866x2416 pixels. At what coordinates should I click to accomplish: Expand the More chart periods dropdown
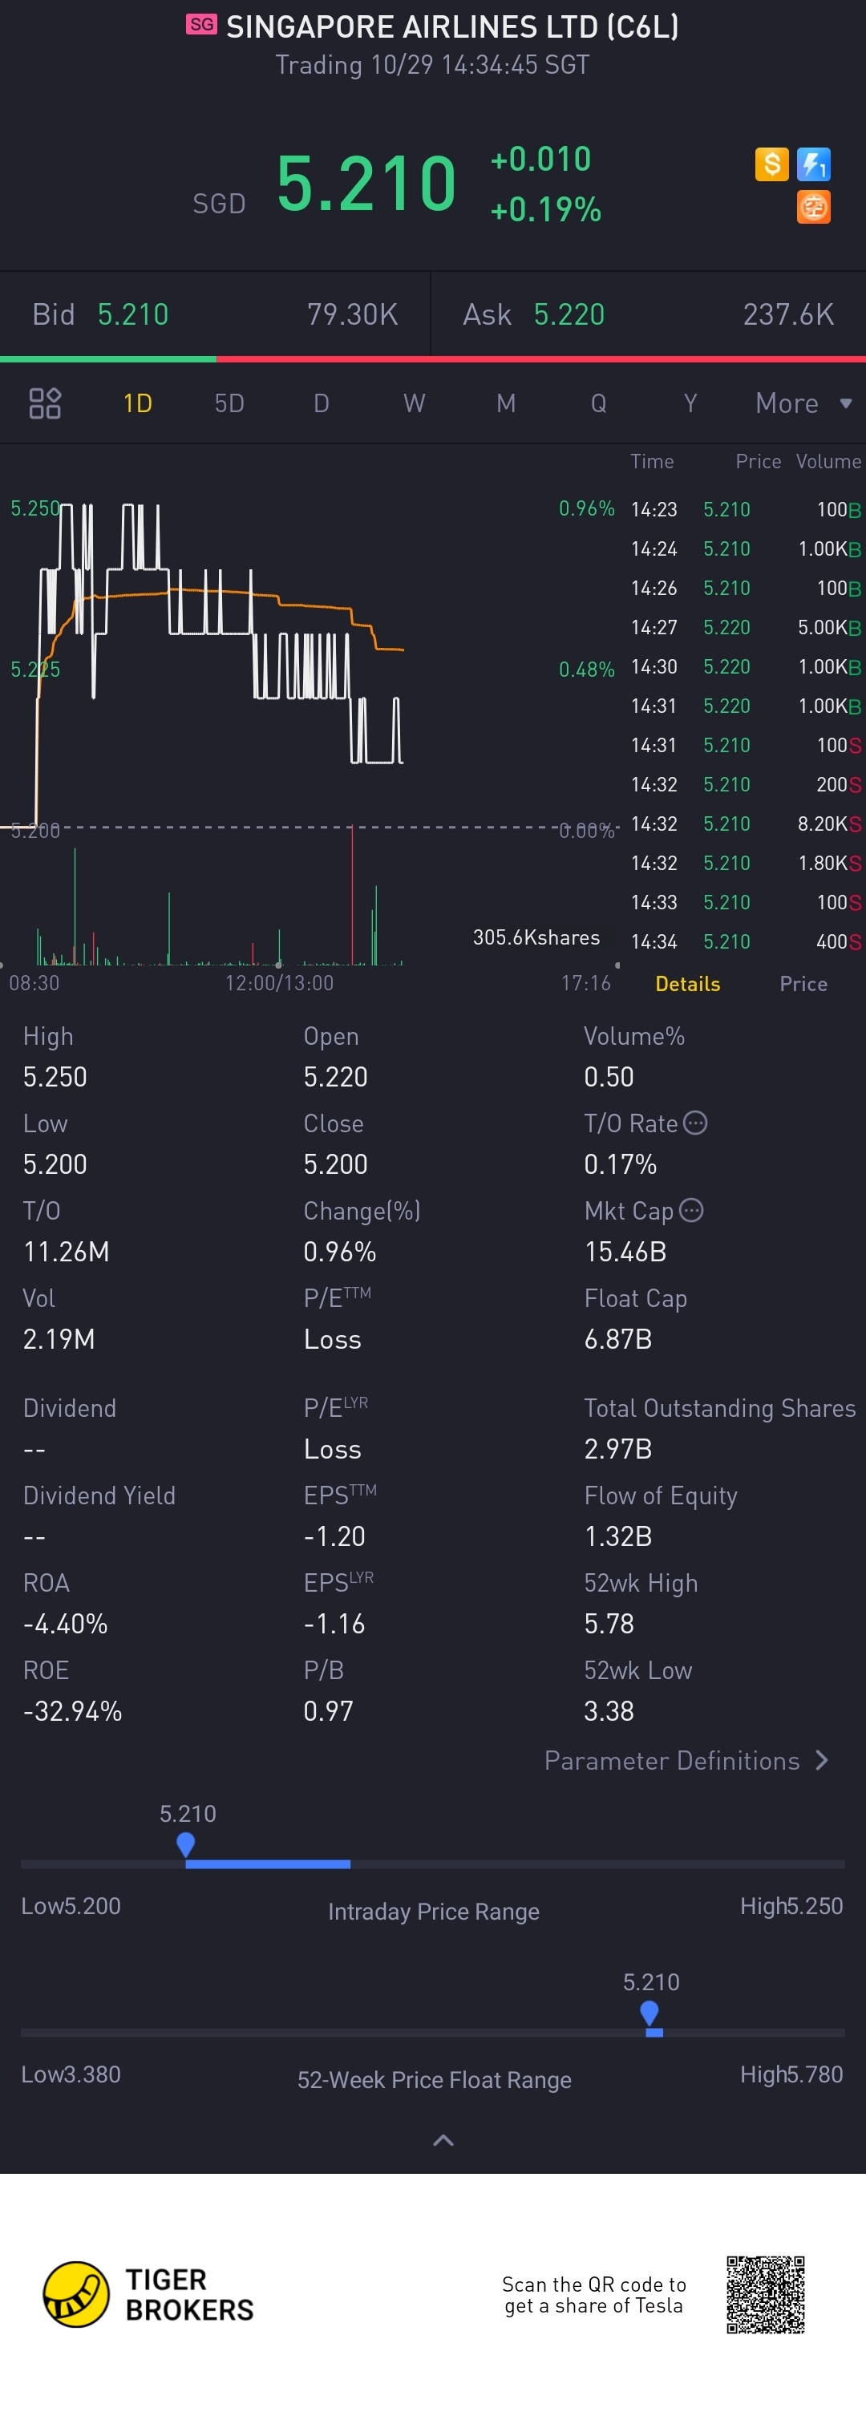coord(804,403)
